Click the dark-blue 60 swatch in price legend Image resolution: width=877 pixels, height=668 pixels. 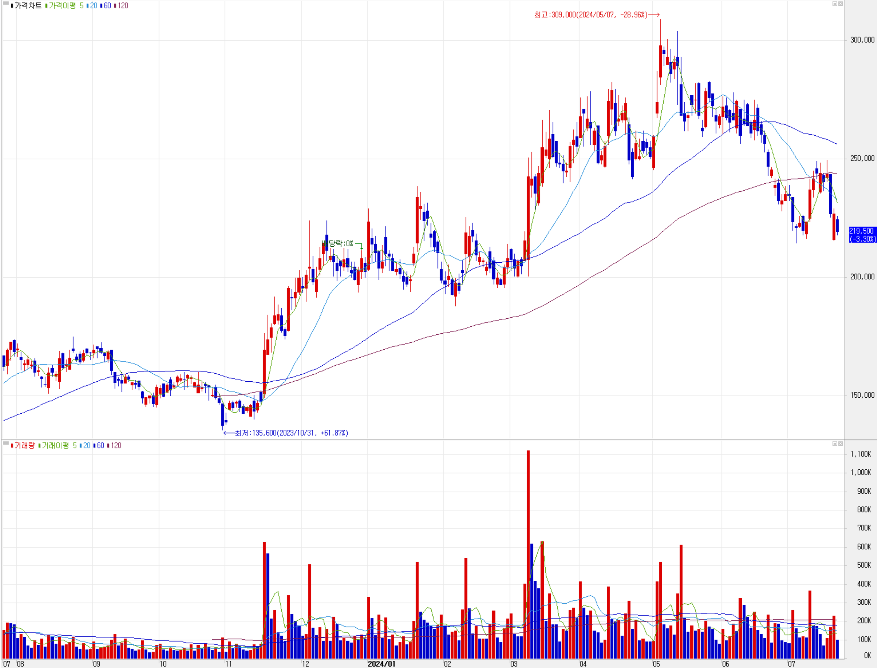tap(101, 6)
